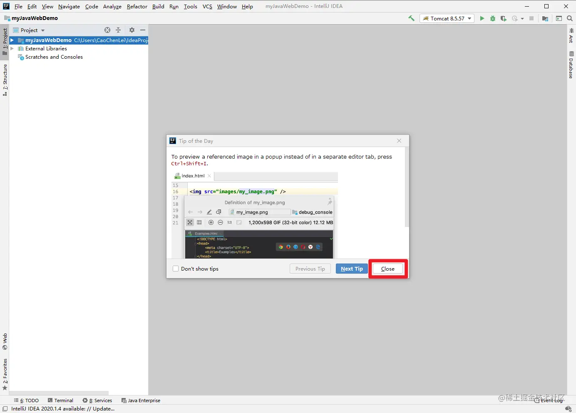This screenshot has height=413, width=576.
Task: Expand the myJavaWebDemo tree node arrow
Action: click(x=12, y=40)
